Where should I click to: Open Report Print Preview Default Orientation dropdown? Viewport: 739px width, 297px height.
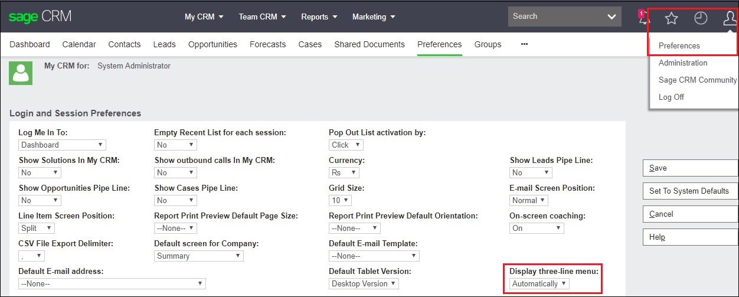(355, 228)
